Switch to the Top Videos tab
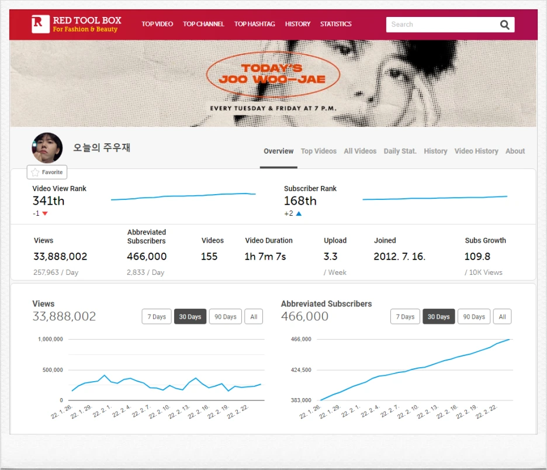The image size is (547, 470). (x=318, y=151)
